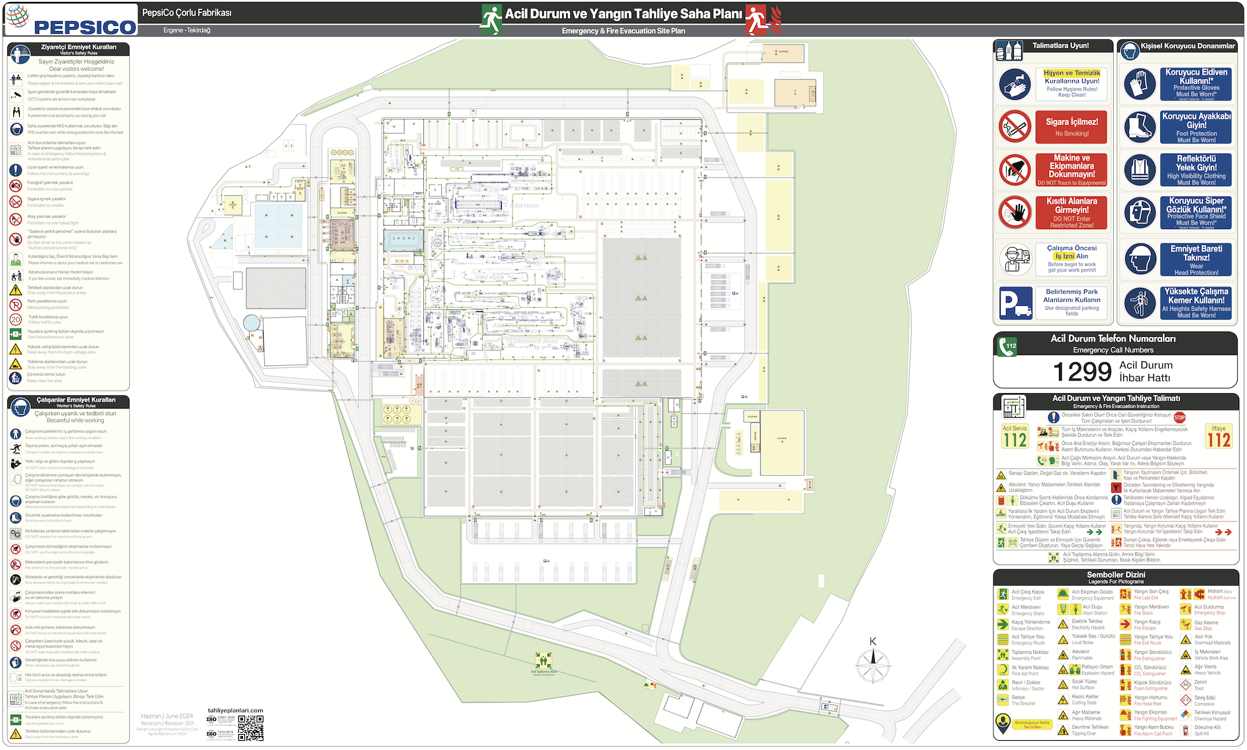The height and width of the screenshot is (750, 1247).
Task: Click the compass rose on the map
Action: (x=873, y=664)
